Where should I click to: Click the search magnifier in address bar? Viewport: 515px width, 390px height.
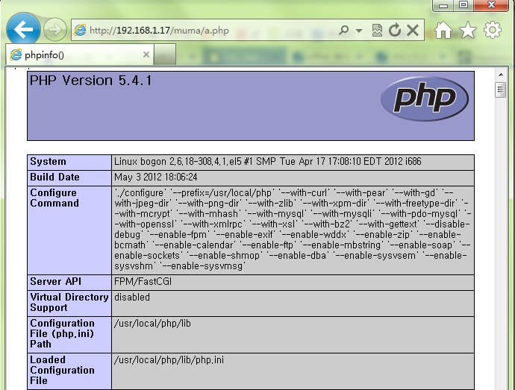click(343, 31)
